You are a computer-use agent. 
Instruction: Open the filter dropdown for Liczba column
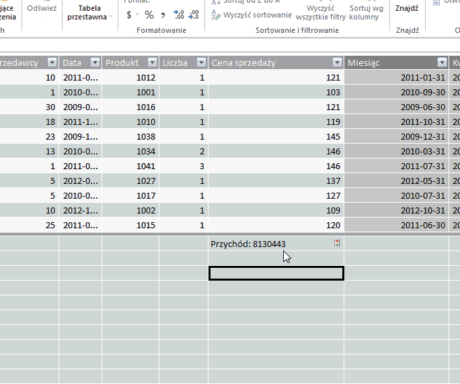pos(201,62)
